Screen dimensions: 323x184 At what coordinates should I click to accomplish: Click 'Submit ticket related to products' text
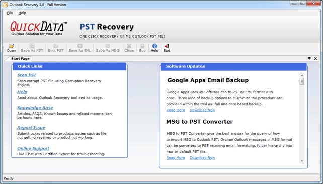pyautogui.click(x=61, y=135)
